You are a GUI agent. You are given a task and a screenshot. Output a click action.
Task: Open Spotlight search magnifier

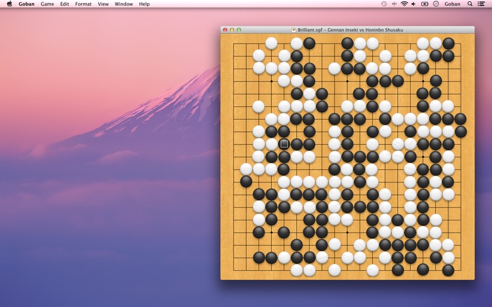pyautogui.click(x=470, y=4)
